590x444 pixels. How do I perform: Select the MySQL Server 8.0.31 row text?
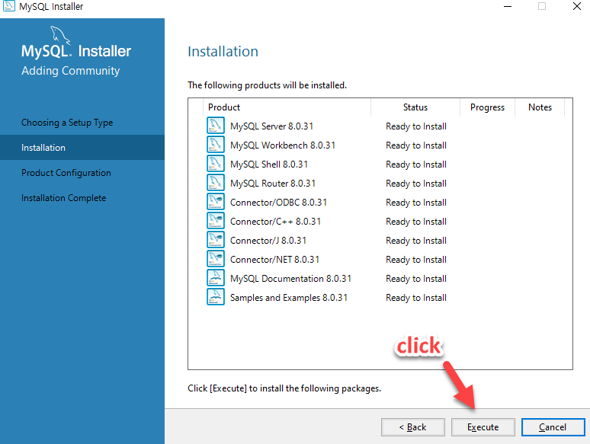click(271, 126)
